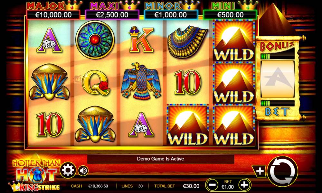Select the crowned K symbol
Screen dimensions: 322x193
(141, 39)
